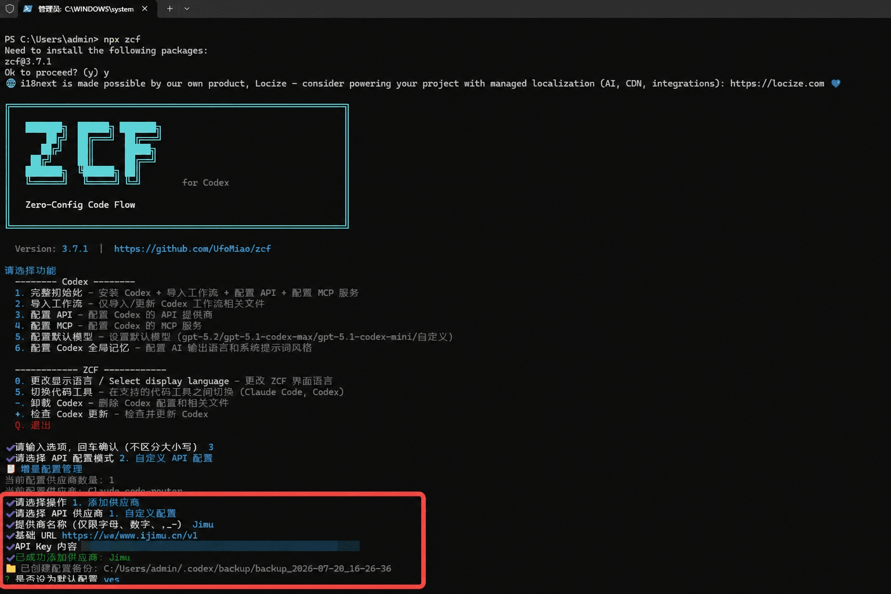891x594 pixels.
Task: Click the '请输入选项' prompt line
Action: [110, 447]
